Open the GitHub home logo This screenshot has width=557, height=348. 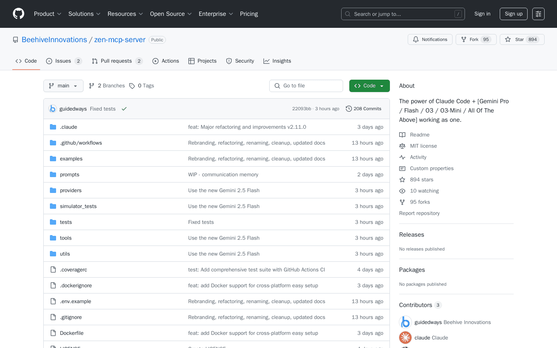[19, 14]
